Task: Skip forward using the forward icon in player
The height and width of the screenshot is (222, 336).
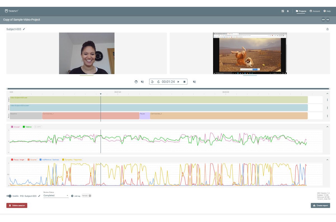Action: click(158, 82)
